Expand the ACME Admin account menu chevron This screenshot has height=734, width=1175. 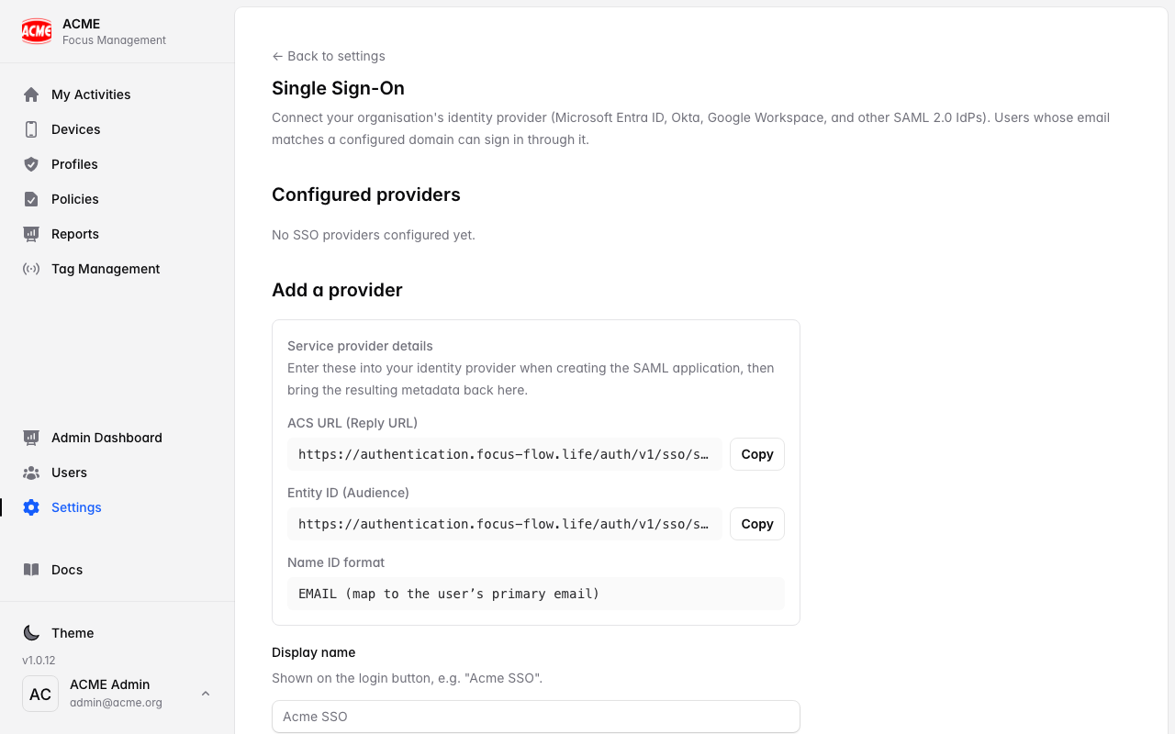pos(206,694)
